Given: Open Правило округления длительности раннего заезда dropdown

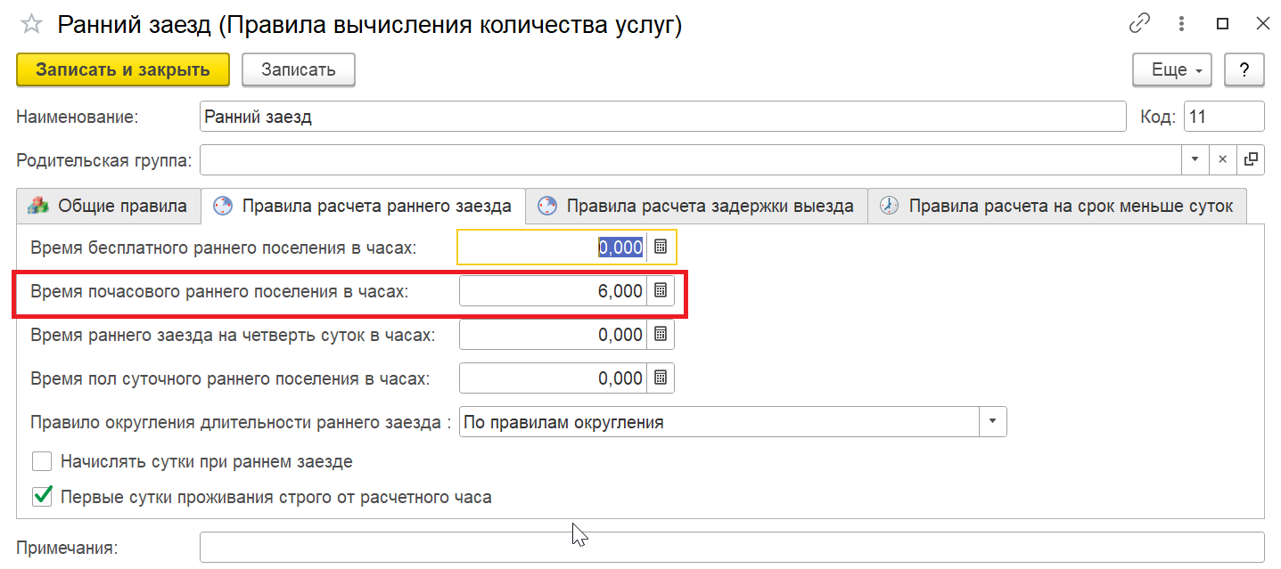Looking at the screenshot, I should tap(993, 422).
